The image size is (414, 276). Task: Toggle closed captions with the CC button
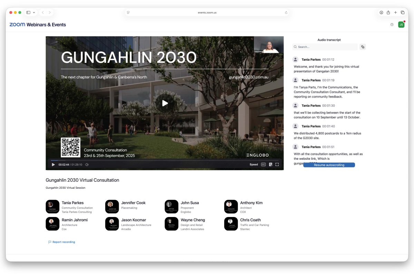(x=263, y=165)
